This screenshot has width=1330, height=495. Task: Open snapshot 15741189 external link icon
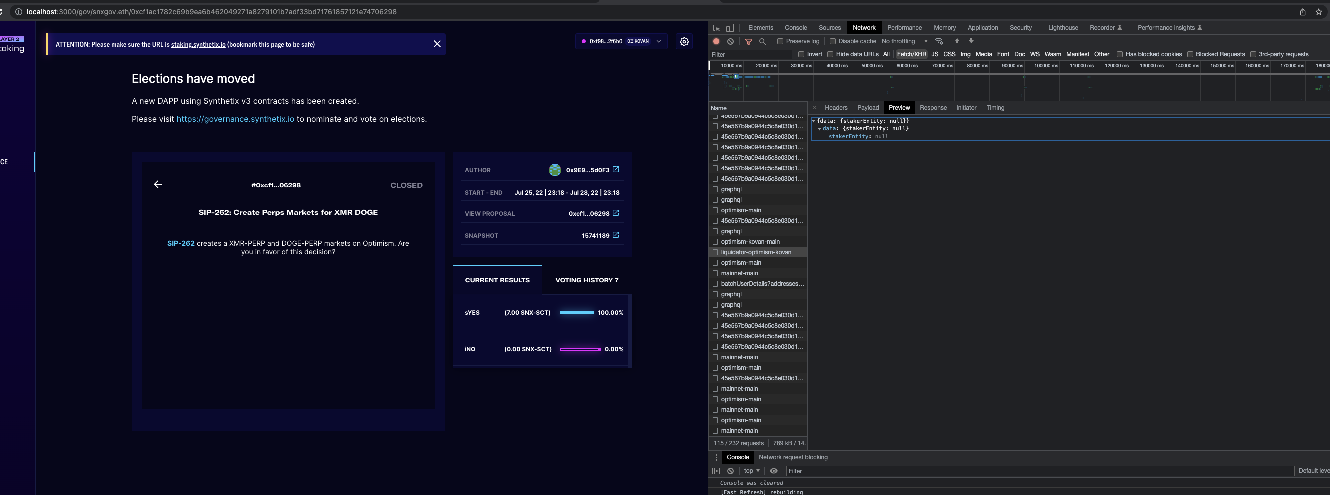click(x=615, y=235)
